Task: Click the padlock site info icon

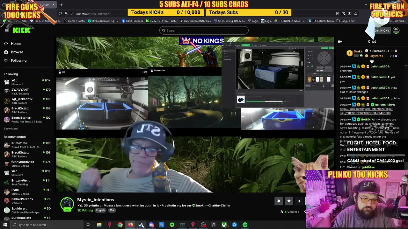Action: tap(66, 14)
